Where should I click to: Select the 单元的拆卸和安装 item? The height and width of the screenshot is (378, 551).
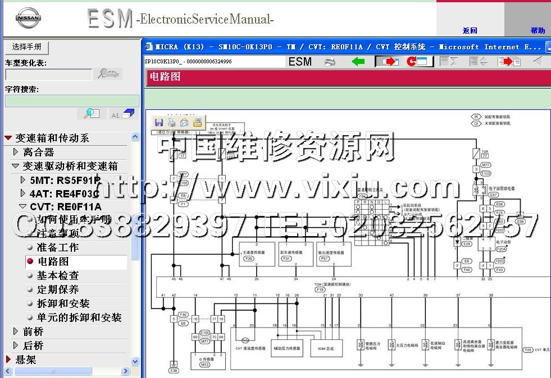[79, 317]
